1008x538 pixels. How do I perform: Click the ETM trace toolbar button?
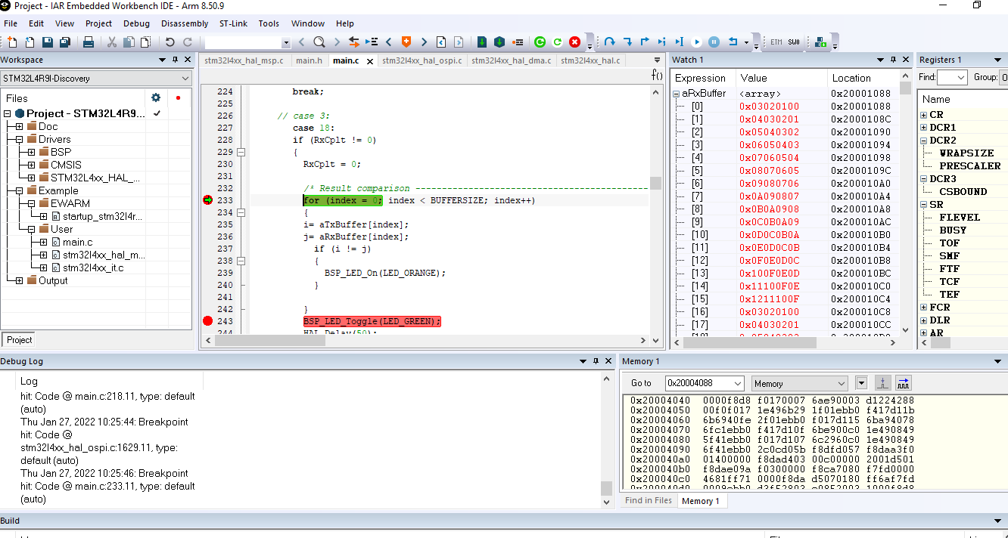[x=776, y=42]
